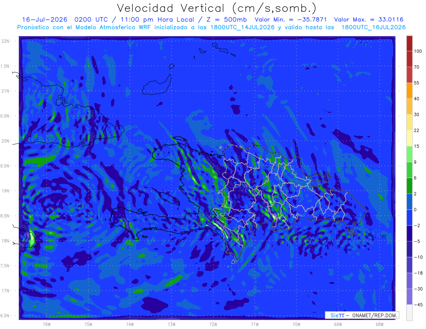Screen dimensions: 426x329
Task: Click the colorbar label "100"
Action: 418,51
